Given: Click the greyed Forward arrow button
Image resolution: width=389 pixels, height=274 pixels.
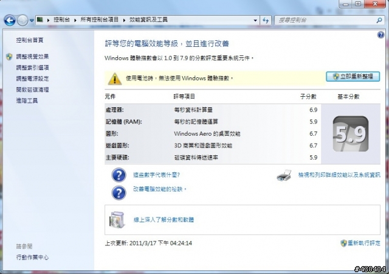Looking at the screenshot, I should 22,20.
